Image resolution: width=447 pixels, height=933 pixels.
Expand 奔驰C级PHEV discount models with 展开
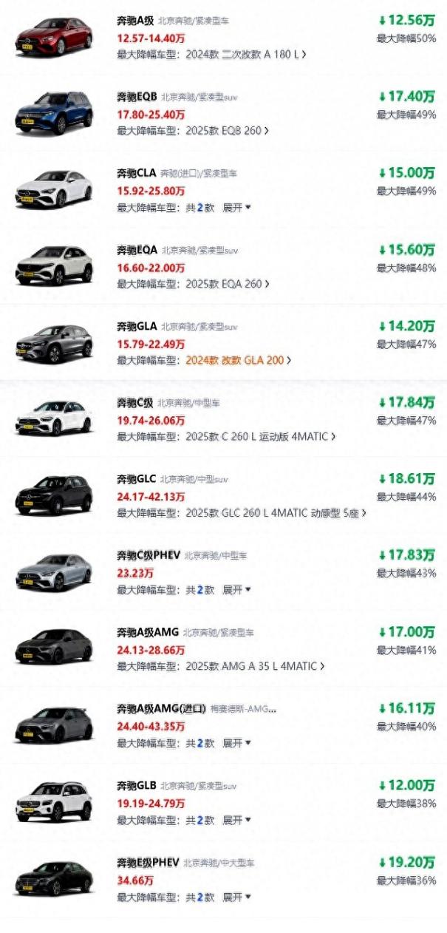click(236, 590)
